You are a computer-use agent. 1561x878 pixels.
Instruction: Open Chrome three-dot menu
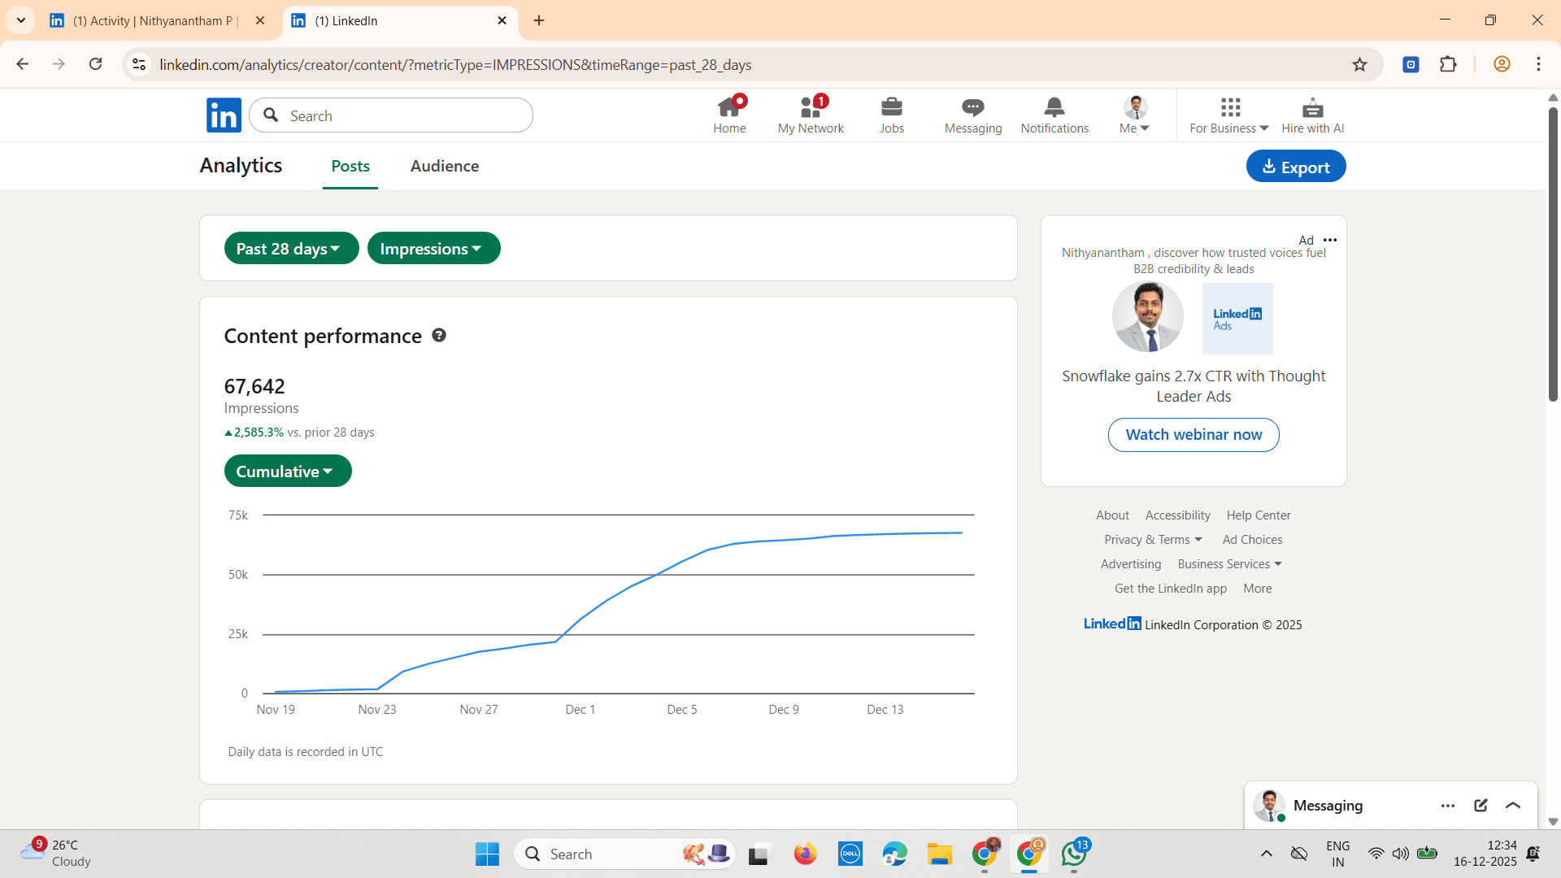1538,64
